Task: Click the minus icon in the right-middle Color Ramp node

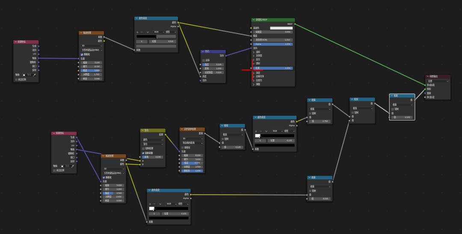Action: coord(261,131)
